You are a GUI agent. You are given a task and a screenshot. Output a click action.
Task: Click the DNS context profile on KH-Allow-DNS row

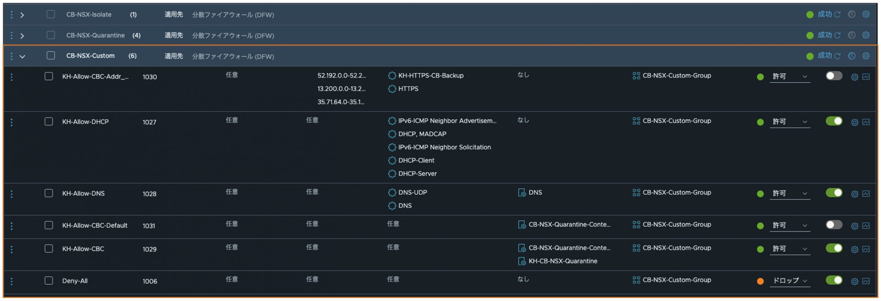(535, 192)
